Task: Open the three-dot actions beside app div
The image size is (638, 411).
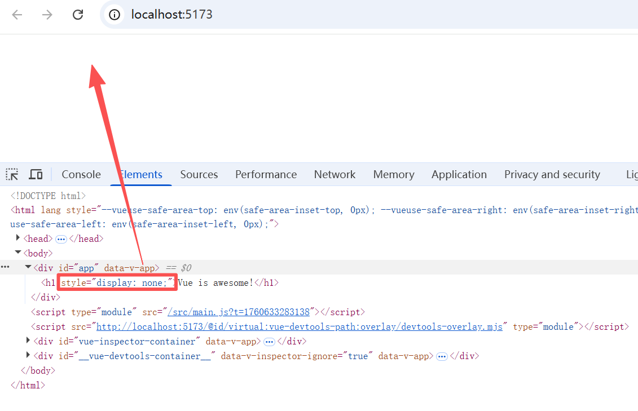Action: pyautogui.click(x=5, y=267)
